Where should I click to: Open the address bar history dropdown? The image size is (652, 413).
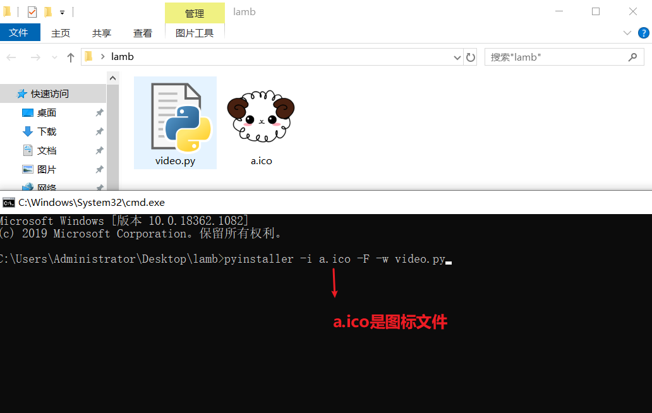(457, 57)
